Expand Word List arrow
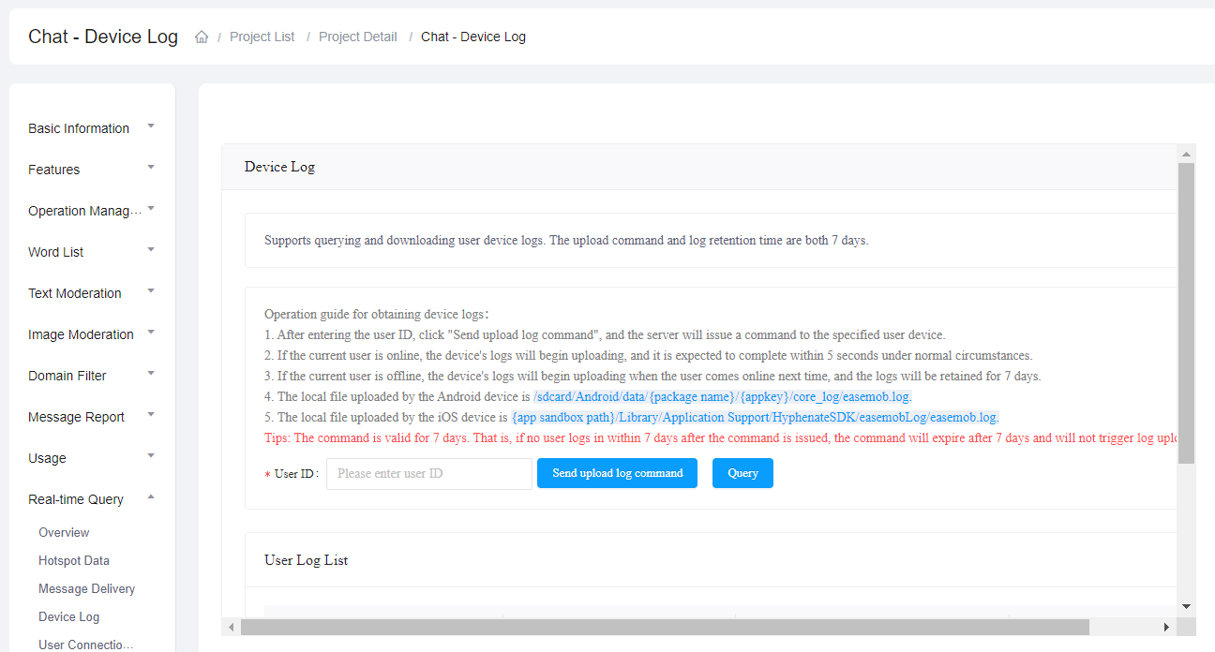Image resolution: width=1215 pixels, height=652 pixels. [x=151, y=249]
